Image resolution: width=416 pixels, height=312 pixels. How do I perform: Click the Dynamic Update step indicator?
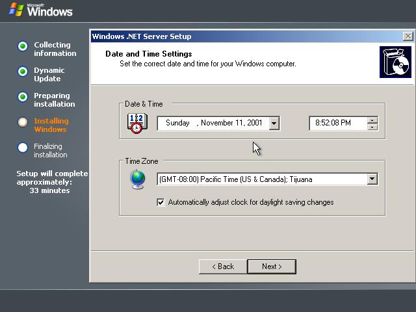(x=23, y=71)
